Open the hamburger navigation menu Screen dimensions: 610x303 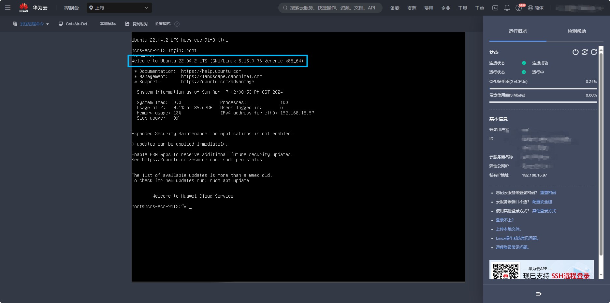[x=8, y=8]
